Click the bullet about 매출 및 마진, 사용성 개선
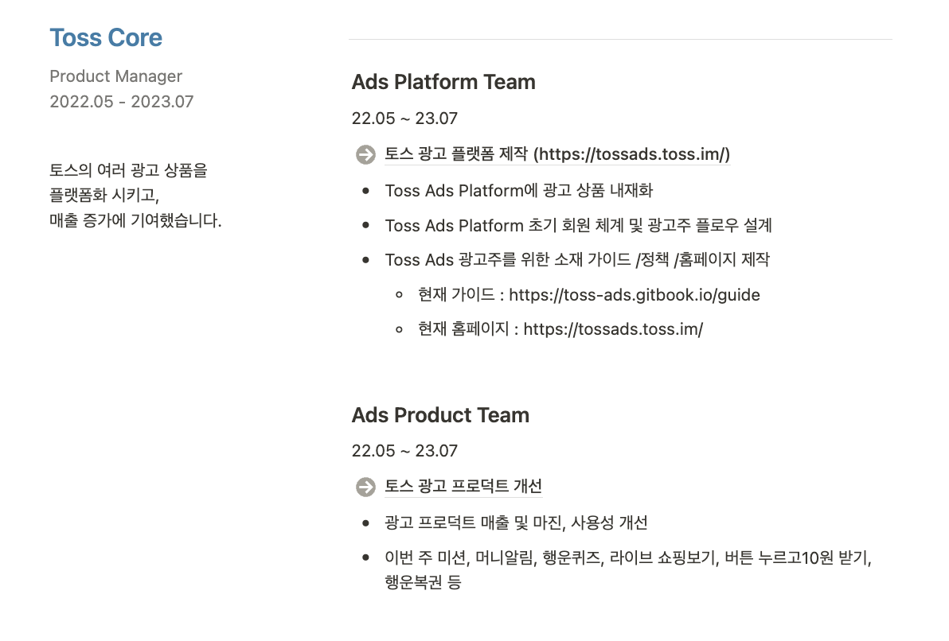Image resolution: width=949 pixels, height=641 pixels. click(516, 523)
